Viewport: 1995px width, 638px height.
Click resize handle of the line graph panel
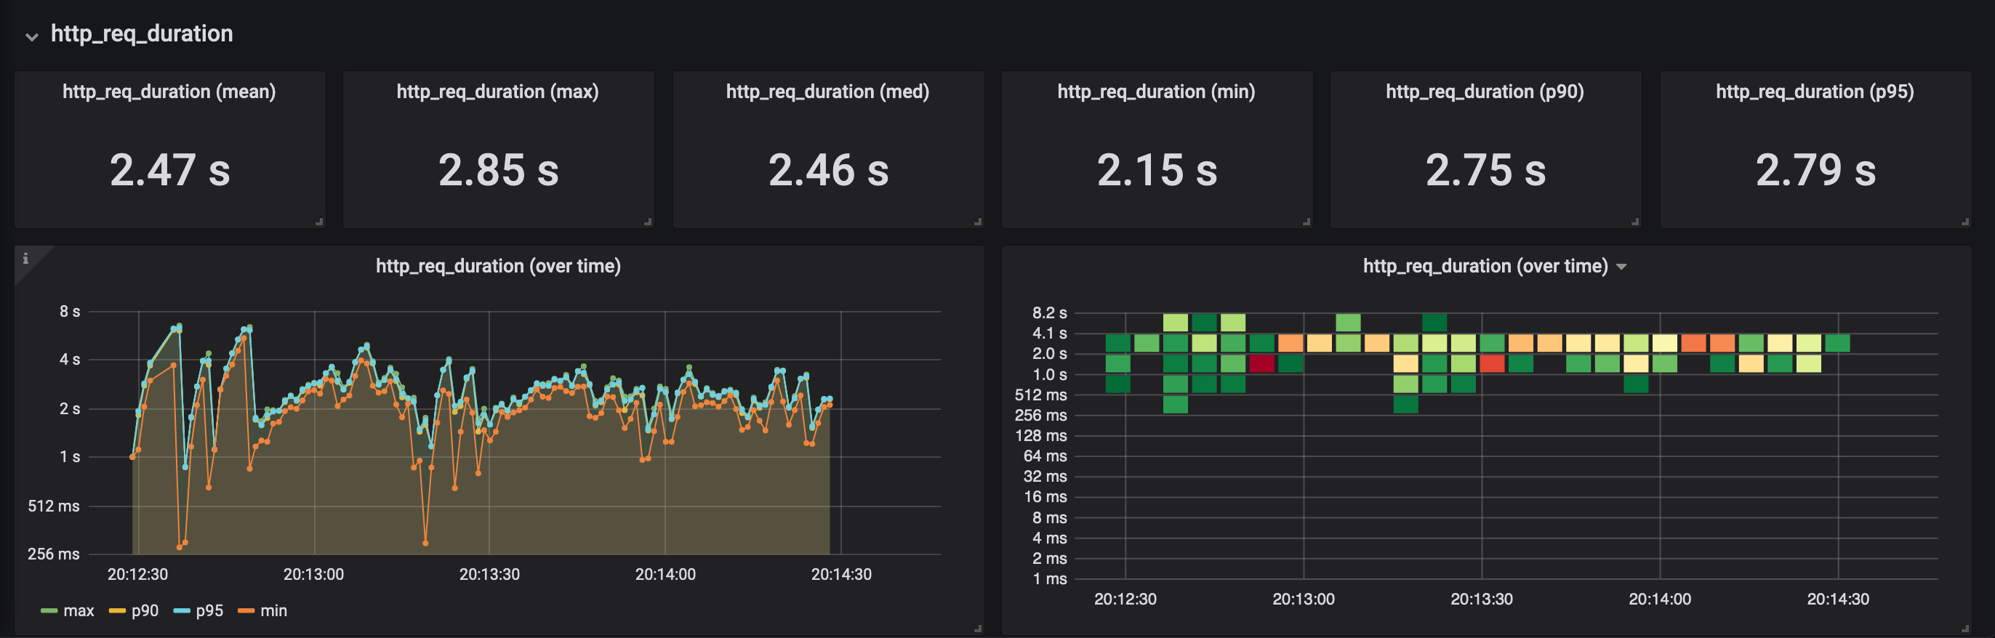click(977, 628)
